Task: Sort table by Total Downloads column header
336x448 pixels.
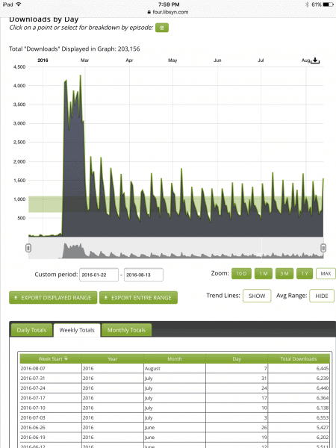Action: tap(299, 359)
